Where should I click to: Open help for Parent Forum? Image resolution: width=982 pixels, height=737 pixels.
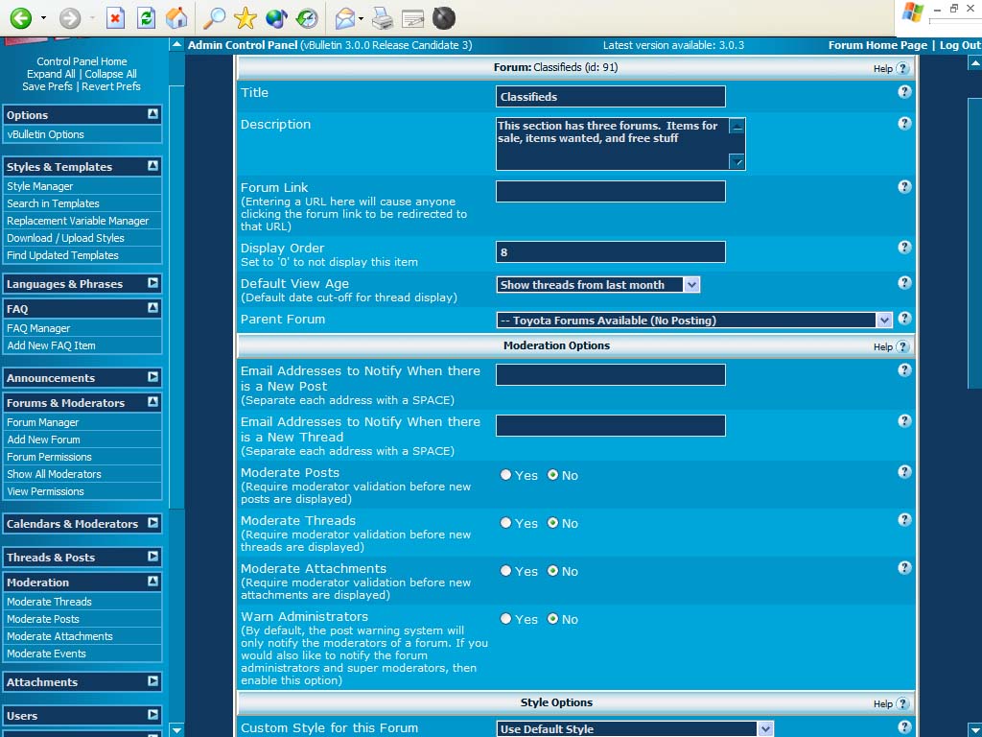pyautogui.click(x=904, y=319)
